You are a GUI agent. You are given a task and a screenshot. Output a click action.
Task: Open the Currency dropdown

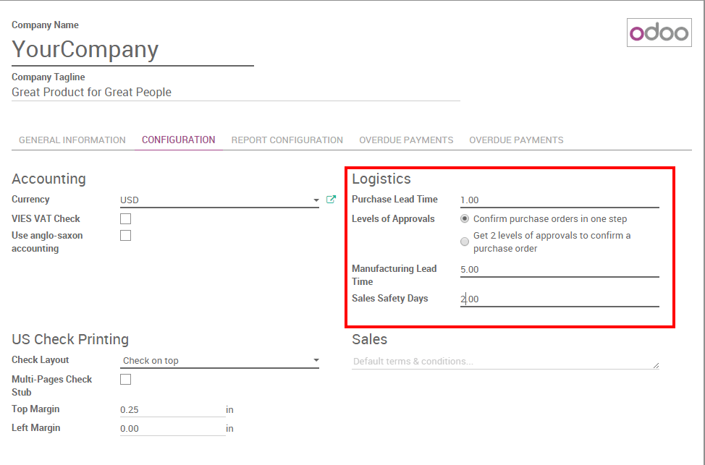click(x=217, y=199)
